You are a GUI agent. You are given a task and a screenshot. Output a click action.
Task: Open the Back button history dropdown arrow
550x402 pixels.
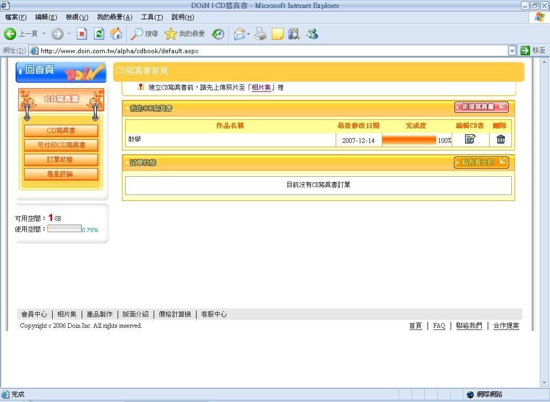pos(44,34)
